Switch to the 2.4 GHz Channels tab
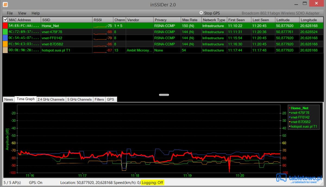The height and width of the screenshot is (187, 326). (x=51, y=99)
